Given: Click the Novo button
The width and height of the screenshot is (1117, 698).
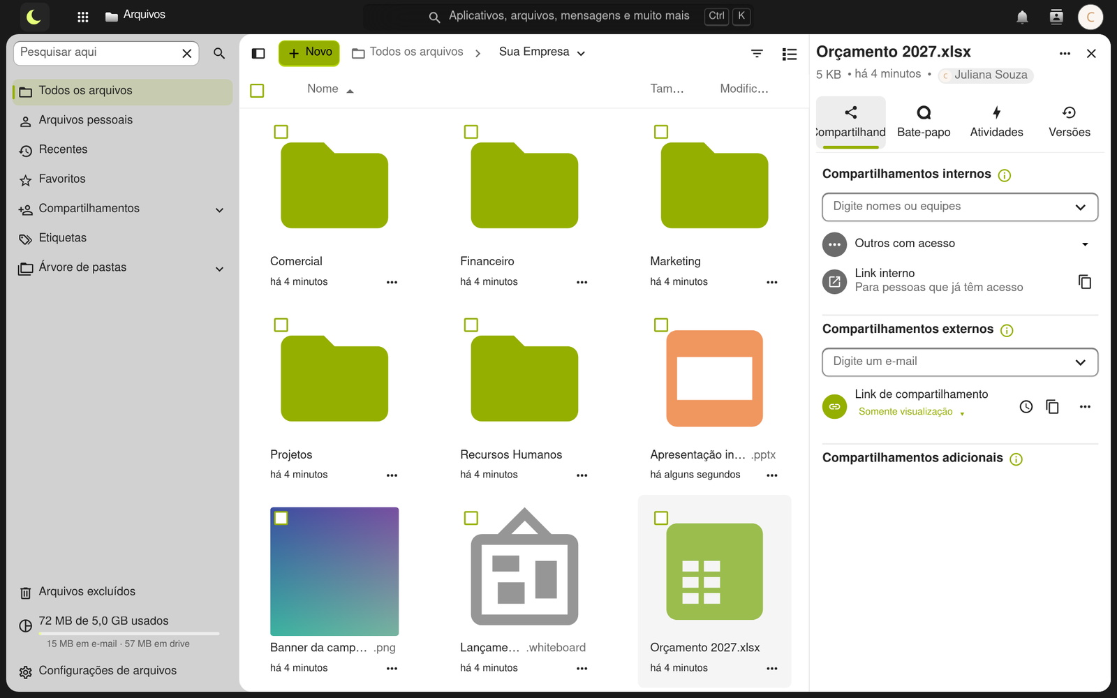Looking at the screenshot, I should pyautogui.click(x=309, y=52).
